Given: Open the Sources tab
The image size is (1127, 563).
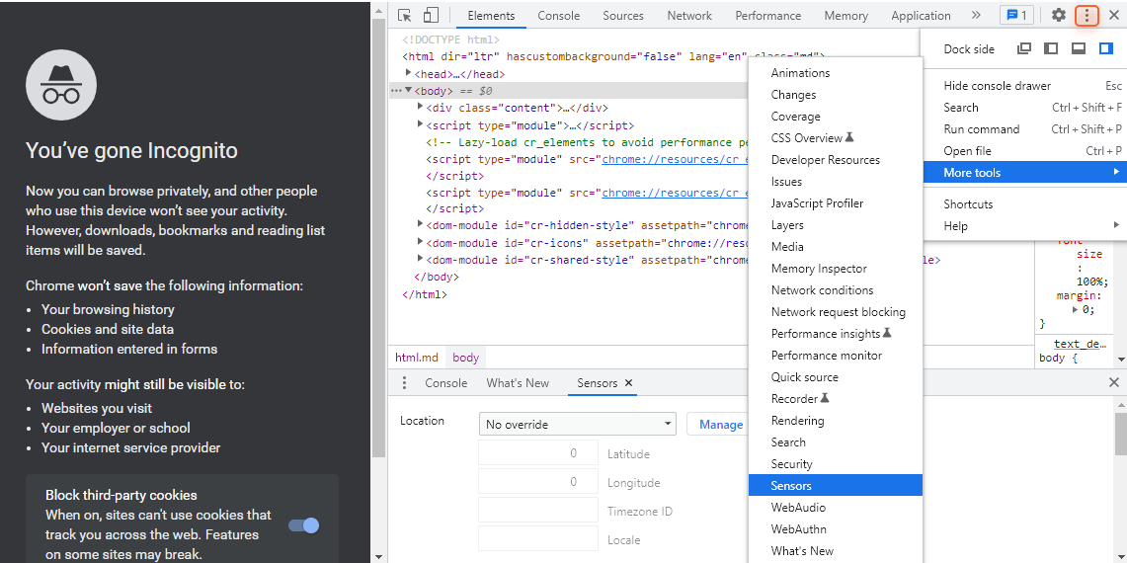Looking at the screenshot, I should click(623, 15).
